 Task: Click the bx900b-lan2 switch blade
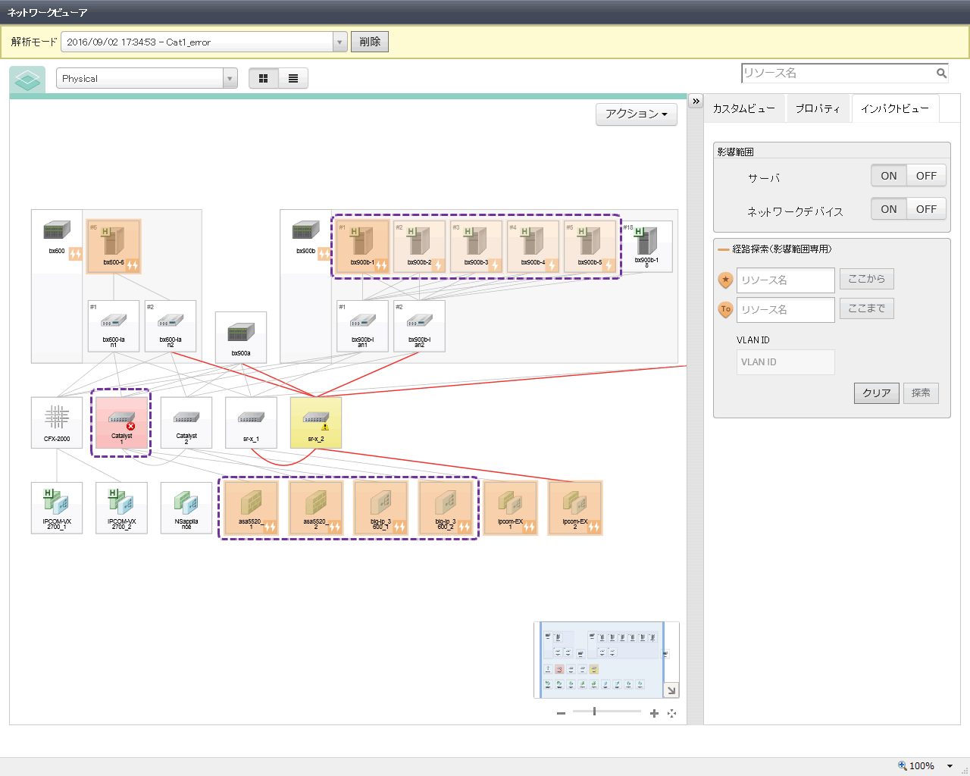[419, 326]
